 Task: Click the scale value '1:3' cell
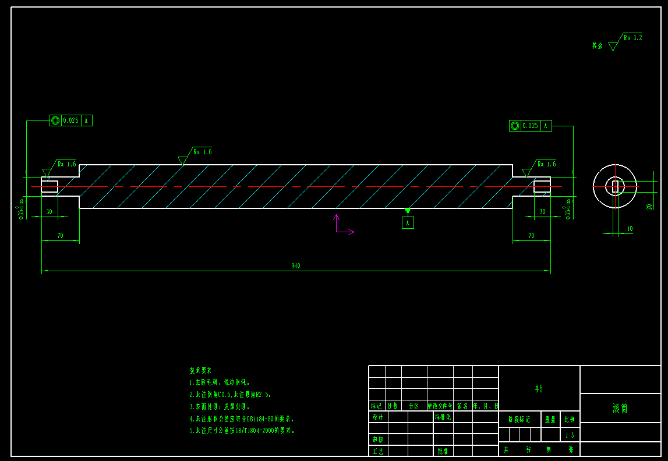click(x=570, y=435)
